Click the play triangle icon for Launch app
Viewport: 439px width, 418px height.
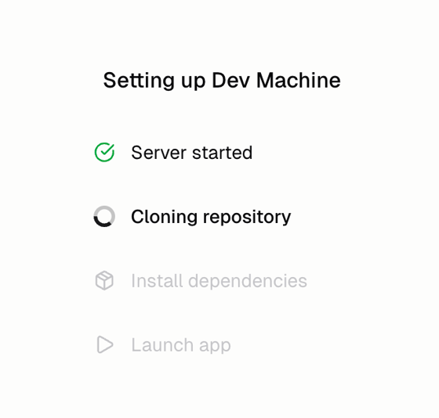point(105,344)
